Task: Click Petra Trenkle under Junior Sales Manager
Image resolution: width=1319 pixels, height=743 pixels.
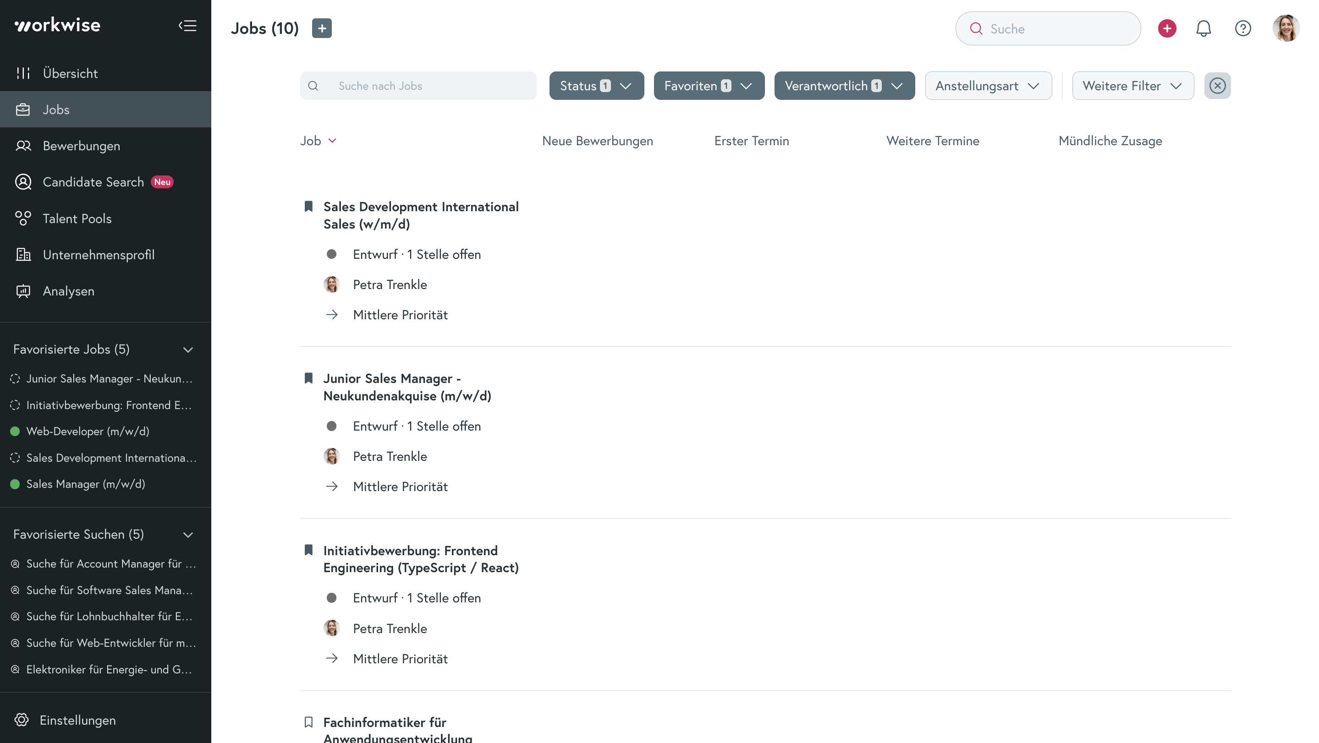Action: (390, 456)
